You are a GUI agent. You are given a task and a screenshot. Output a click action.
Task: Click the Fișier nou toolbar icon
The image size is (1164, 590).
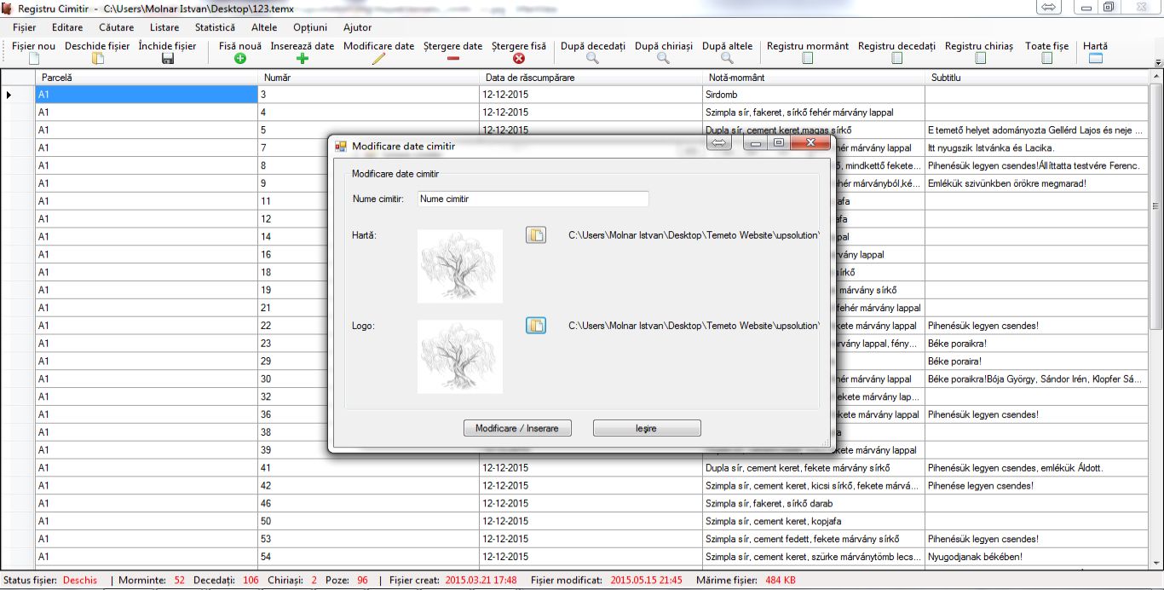pyautogui.click(x=34, y=58)
